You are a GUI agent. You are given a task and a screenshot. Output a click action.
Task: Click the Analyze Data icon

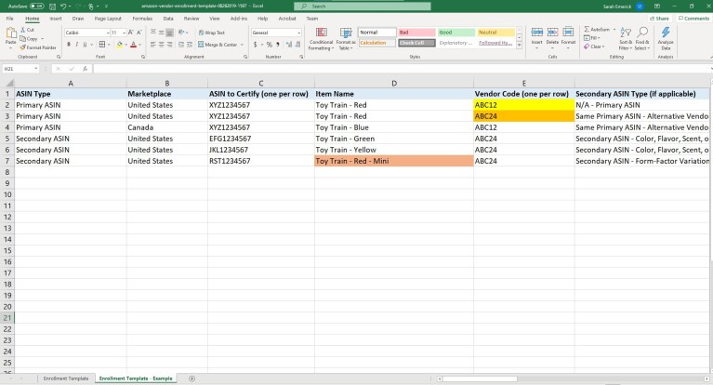point(665,35)
